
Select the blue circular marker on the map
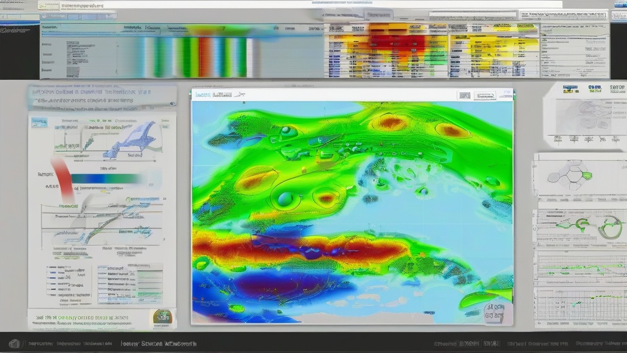[285, 199]
